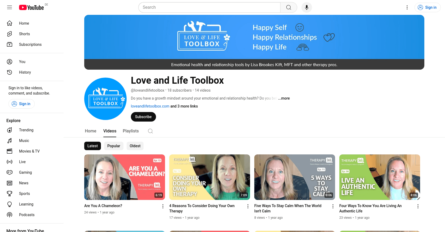Click the magnifier search button

click(288, 7)
